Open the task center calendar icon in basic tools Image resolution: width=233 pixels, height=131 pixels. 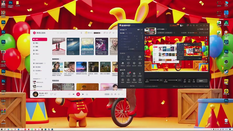click(123, 74)
